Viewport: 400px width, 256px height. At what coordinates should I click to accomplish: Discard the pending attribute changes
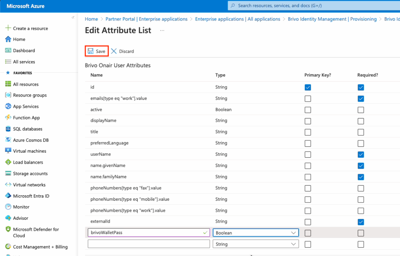pyautogui.click(x=122, y=51)
